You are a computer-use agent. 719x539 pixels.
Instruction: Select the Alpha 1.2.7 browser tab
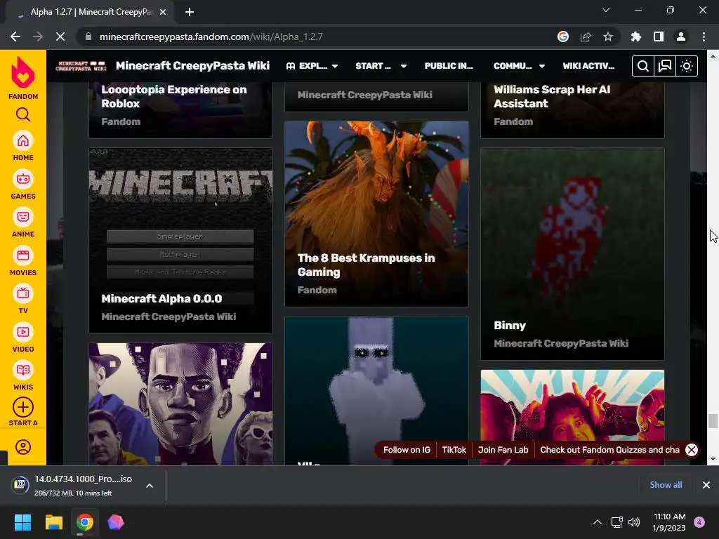coord(90,12)
